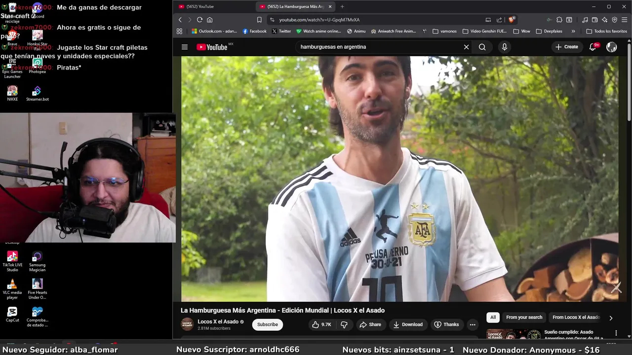Open the music note playlist toolbar icon
Viewport: 632px width, 355px height.
pos(585,20)
